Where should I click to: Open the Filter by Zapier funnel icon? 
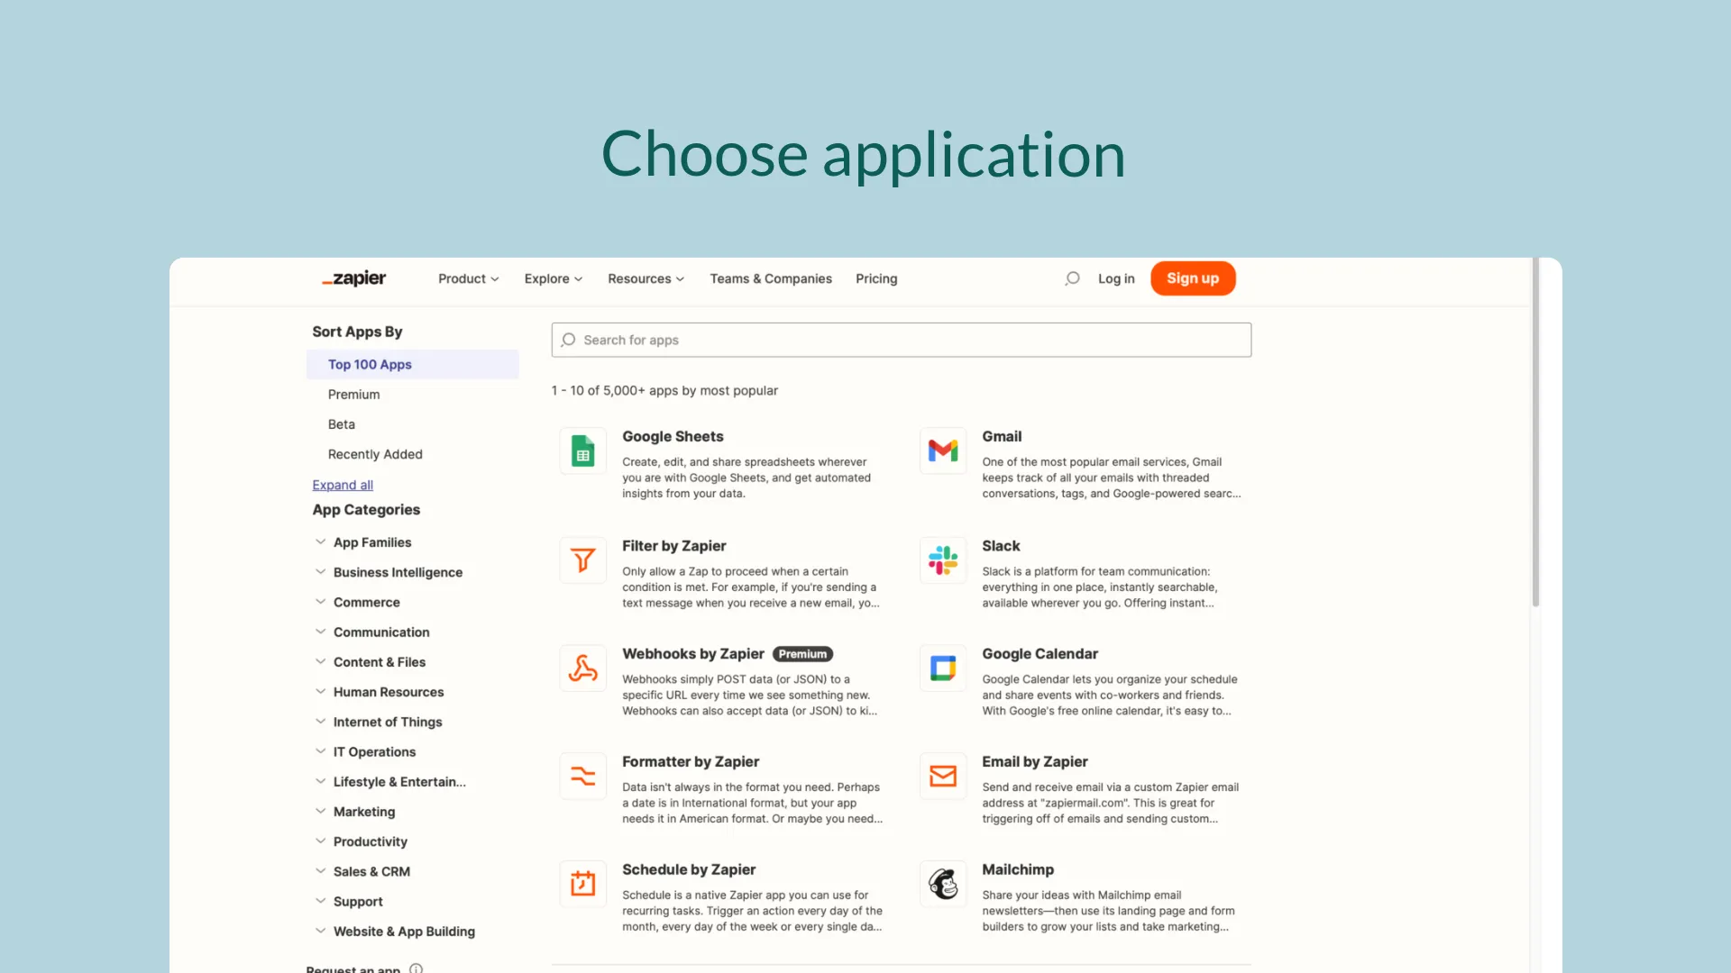tap(582, 560)
